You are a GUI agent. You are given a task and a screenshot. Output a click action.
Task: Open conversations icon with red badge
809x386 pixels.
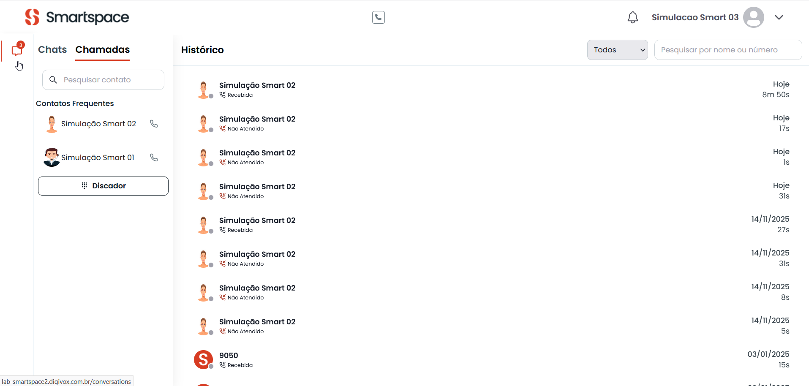click(17, 50)
